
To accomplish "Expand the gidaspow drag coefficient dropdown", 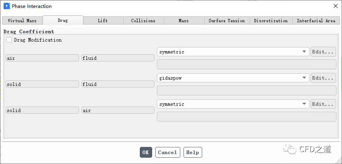I will coord(233,78).
